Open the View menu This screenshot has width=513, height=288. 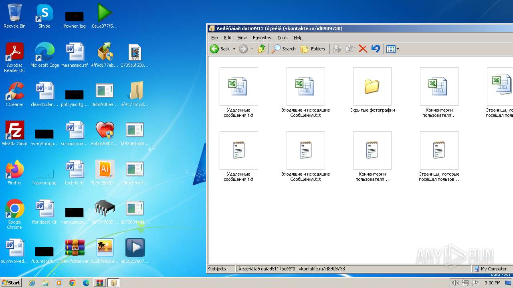point(242,38)
